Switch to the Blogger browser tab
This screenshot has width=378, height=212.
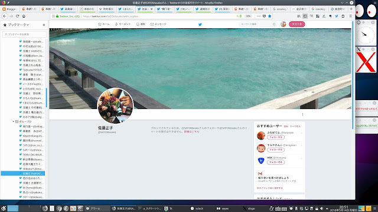(x=10, y=9)
